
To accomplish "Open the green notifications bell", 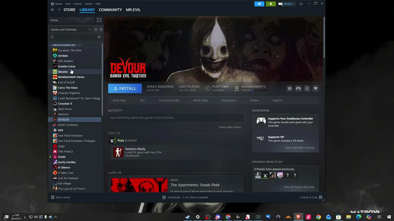I will (x=271, y=4).
